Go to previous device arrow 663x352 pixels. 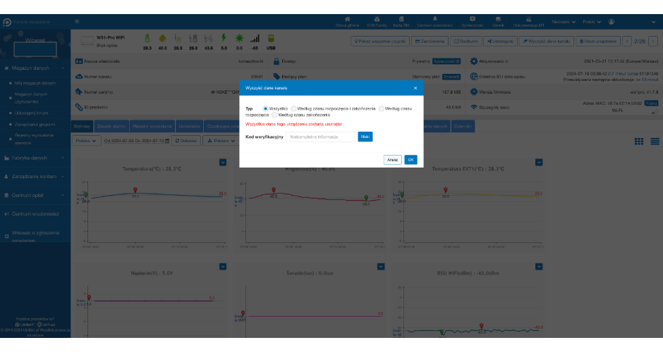tap(627, 42)
